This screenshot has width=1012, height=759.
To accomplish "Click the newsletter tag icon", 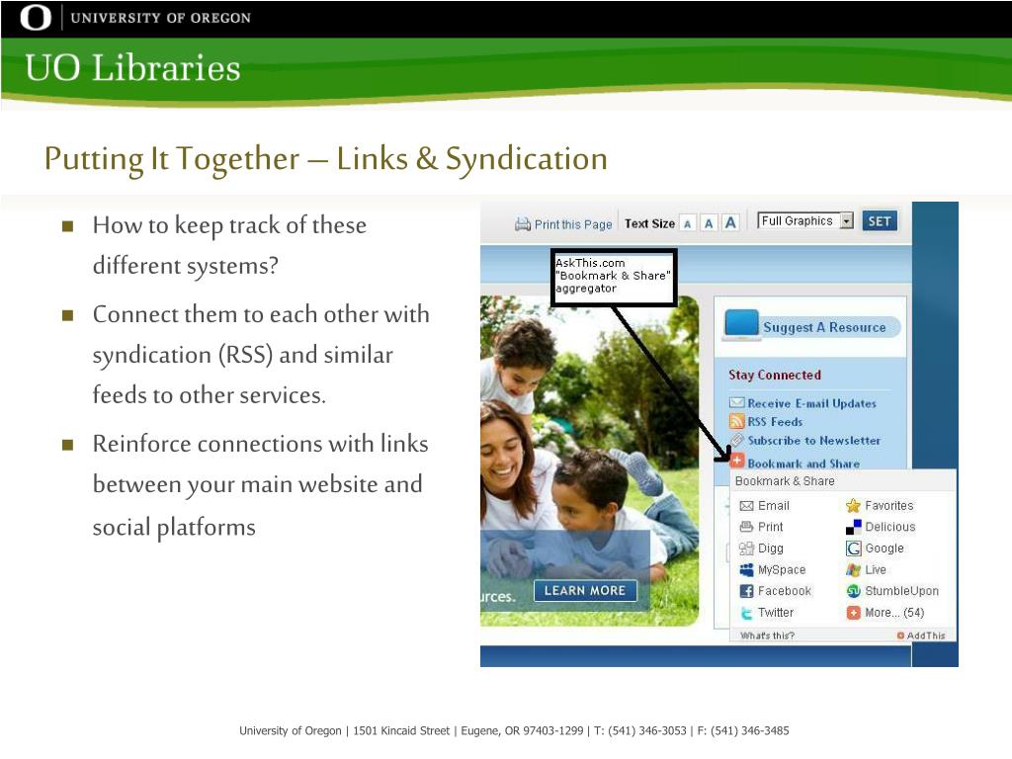I will click(x=737, y=440).
